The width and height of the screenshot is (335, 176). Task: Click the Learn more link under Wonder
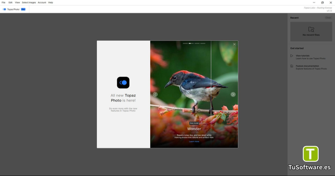pyautogui.click(x=194, y=142)
